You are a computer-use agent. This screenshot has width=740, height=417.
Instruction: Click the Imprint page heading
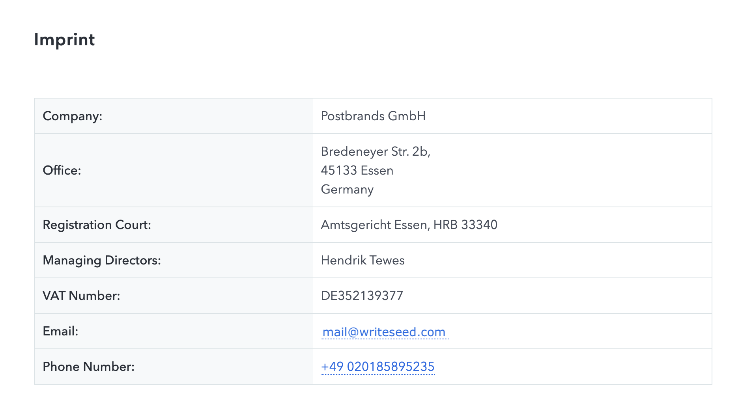point(64,40)
